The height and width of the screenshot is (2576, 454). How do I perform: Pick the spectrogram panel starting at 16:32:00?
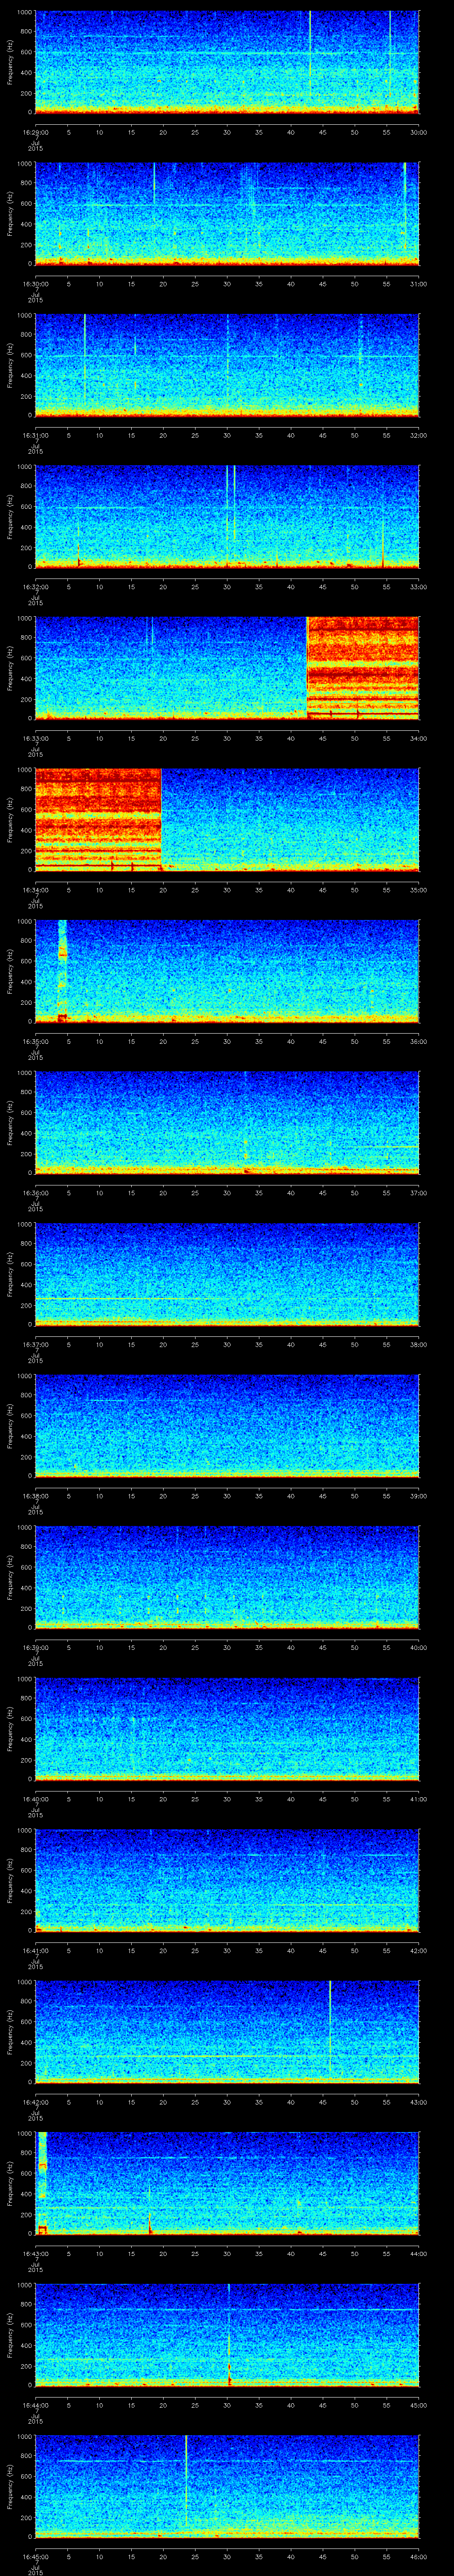pos(227,517)
